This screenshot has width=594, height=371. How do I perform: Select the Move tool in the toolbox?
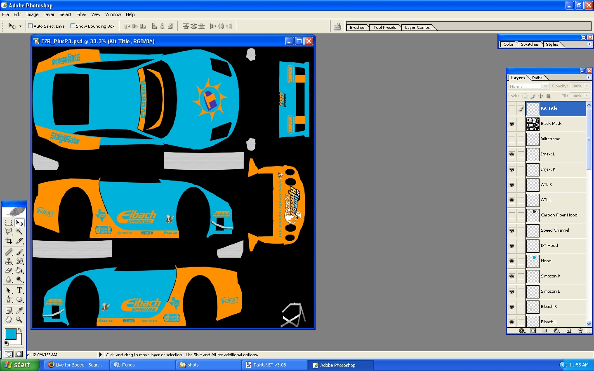tap(19, 223)
